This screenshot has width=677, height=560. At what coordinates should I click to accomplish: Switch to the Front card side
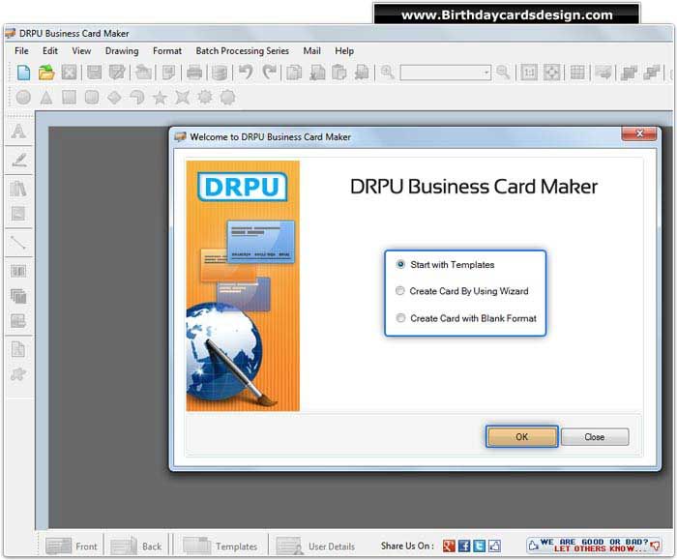[x=72, y=546]
